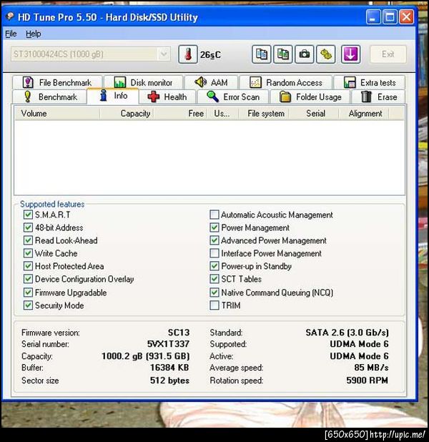
Task: Close the HD Tune Pro window
Action: click(406, 17)
